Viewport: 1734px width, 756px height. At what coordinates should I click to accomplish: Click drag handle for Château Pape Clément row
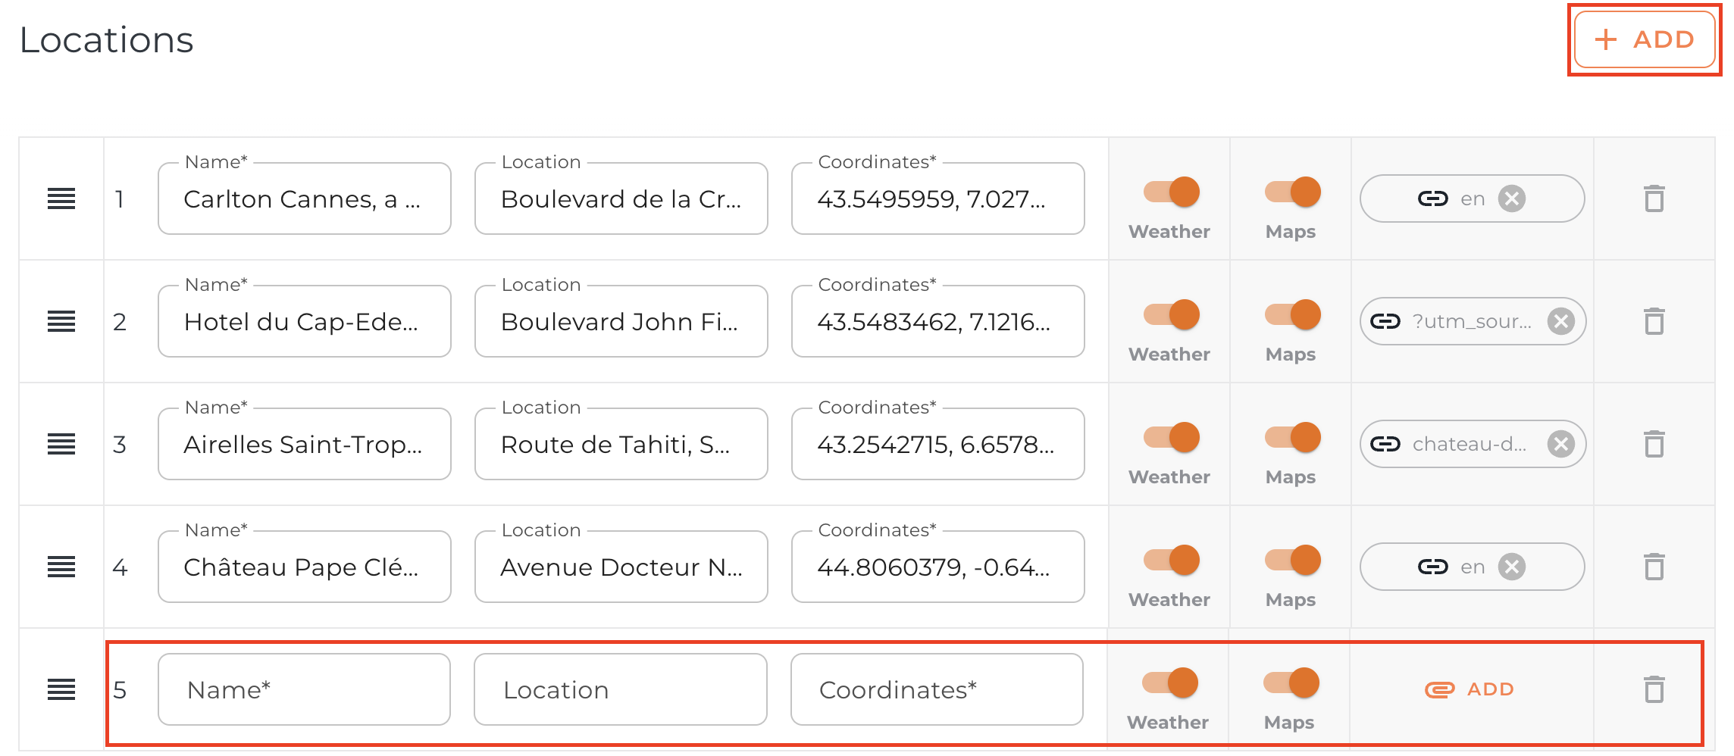click(61, 567)
